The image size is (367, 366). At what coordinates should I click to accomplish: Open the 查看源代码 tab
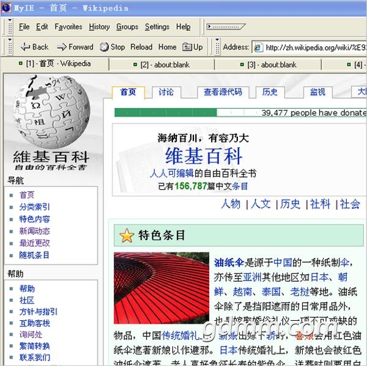223,92
